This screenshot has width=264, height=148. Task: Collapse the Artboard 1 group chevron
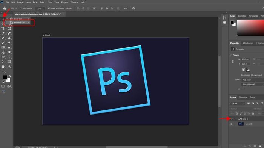tap(236, 119)
